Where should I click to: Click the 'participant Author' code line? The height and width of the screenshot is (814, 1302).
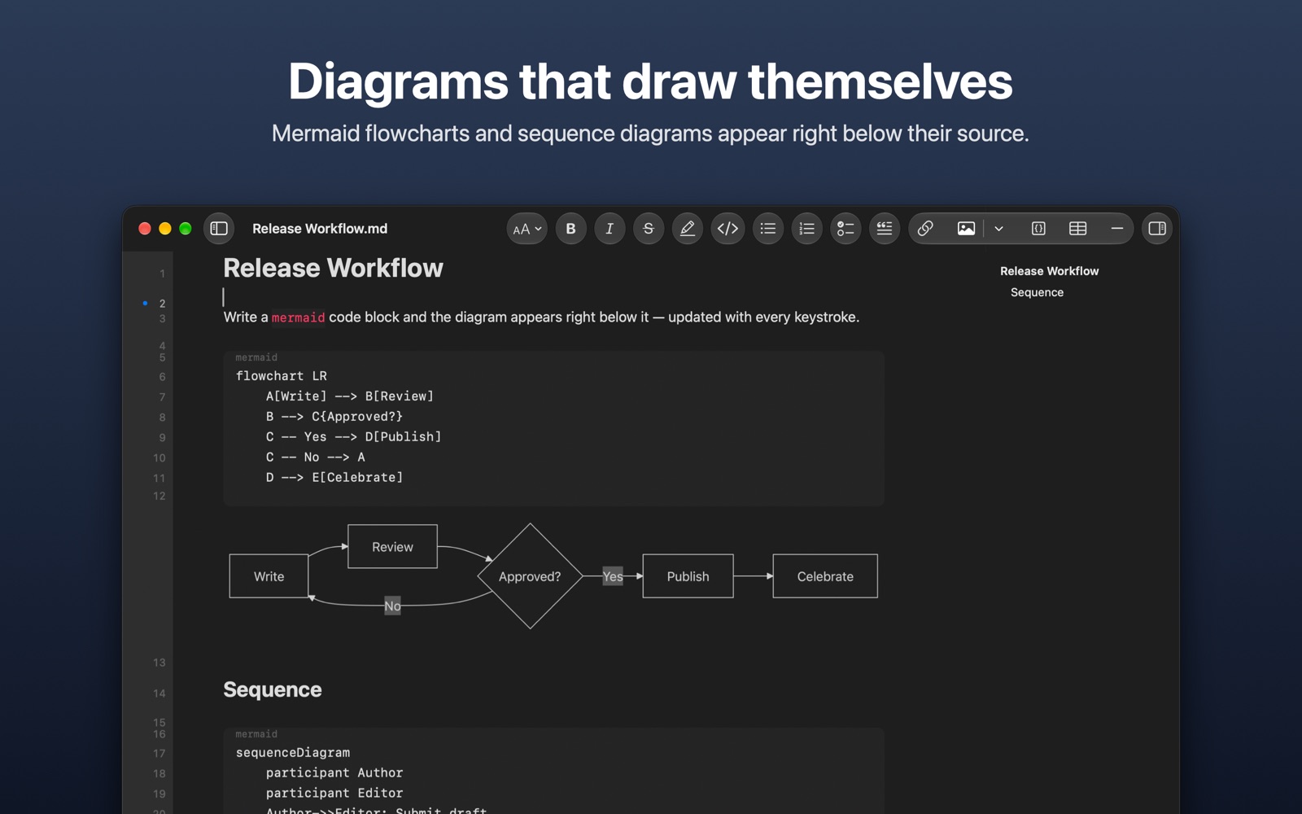coord(334,773)
